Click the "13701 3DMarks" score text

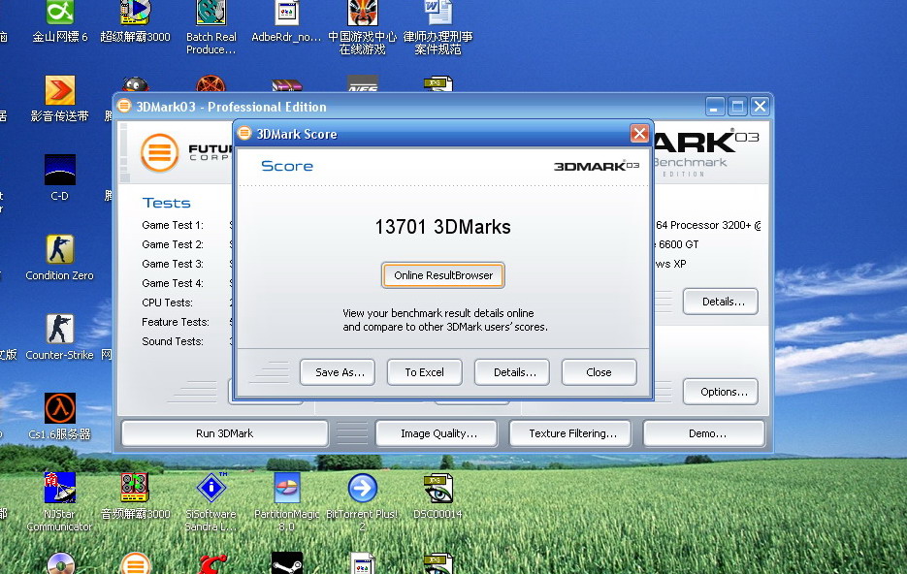click(x=443, y=227)
